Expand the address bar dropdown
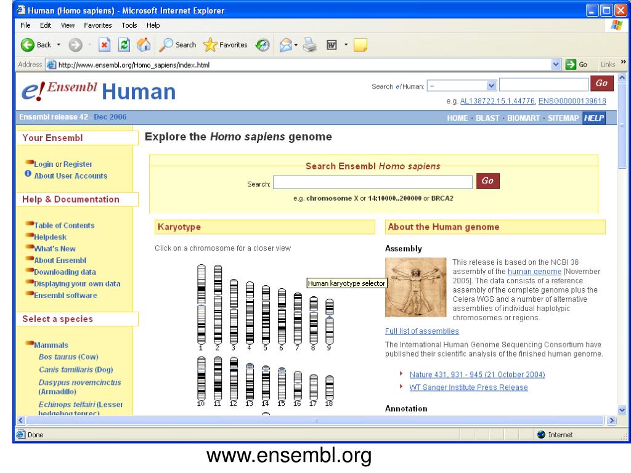This screenshot has height=473, width=631. tap(556, 64)
